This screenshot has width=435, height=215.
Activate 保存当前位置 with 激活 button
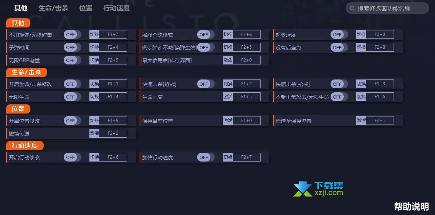(228, 121)
